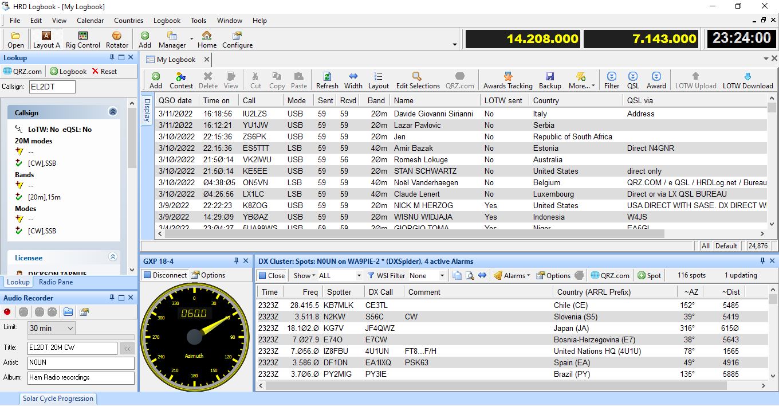Click the Width column-fit icon

[x=353, y=80]
